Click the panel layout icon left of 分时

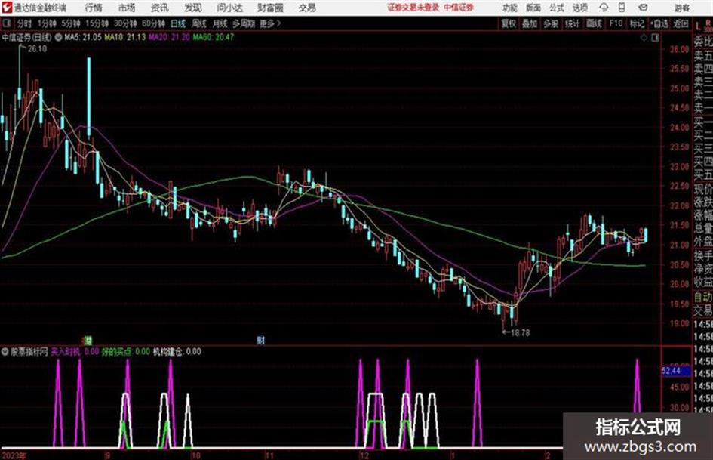[6, 23]
